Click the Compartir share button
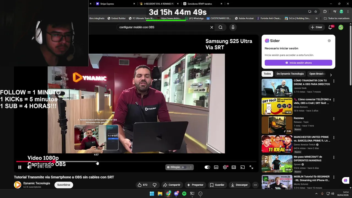352x198 pixels. click(172, 185)
